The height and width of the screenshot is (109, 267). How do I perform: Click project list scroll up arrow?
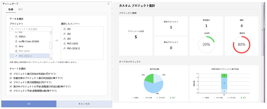51,33
